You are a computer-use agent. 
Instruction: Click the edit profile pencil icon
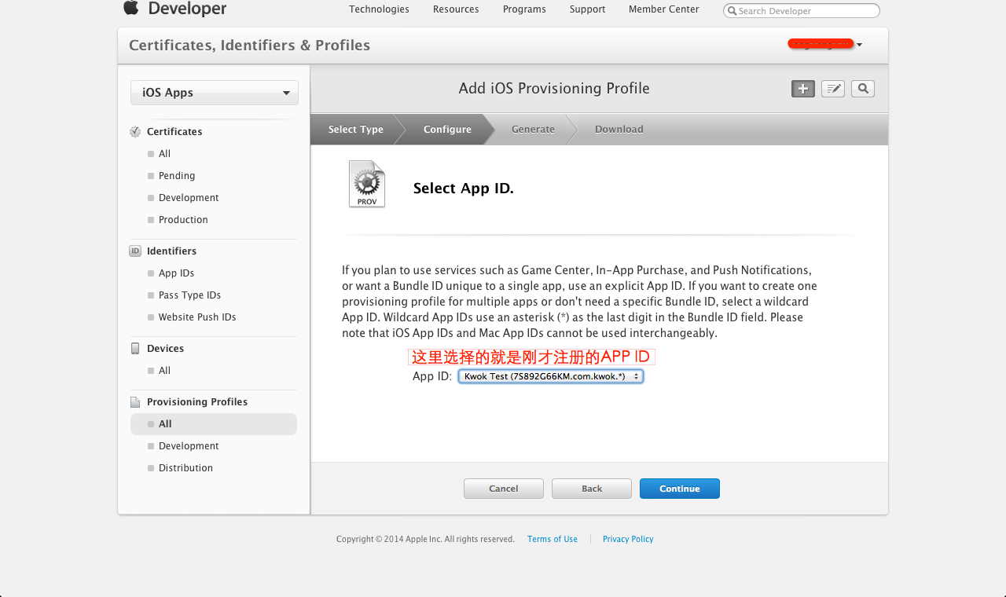click(x=833, y=89)
